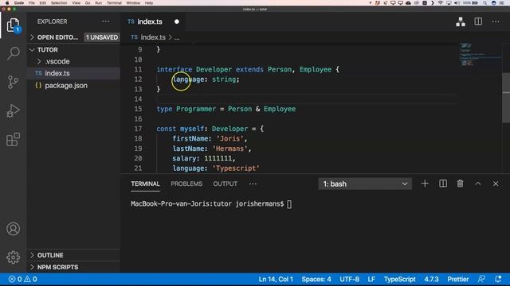This screenshot has width=510, height=286.
Task: Click Ln 14, Col 1 in status bar
Action: point(276,279)
